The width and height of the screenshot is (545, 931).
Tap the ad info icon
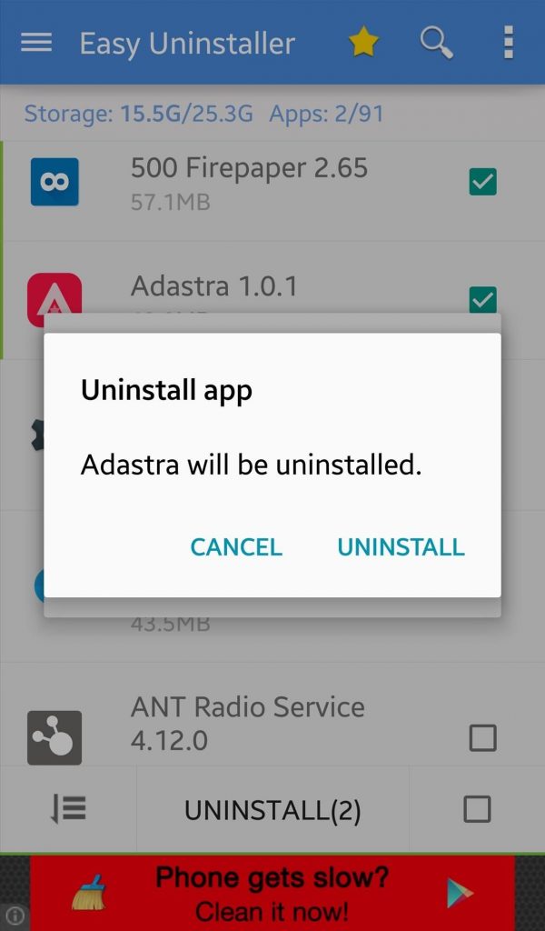(x=15, y=916)
